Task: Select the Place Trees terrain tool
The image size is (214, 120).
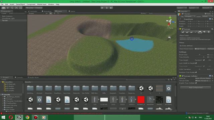Action: tap(200, 32)
